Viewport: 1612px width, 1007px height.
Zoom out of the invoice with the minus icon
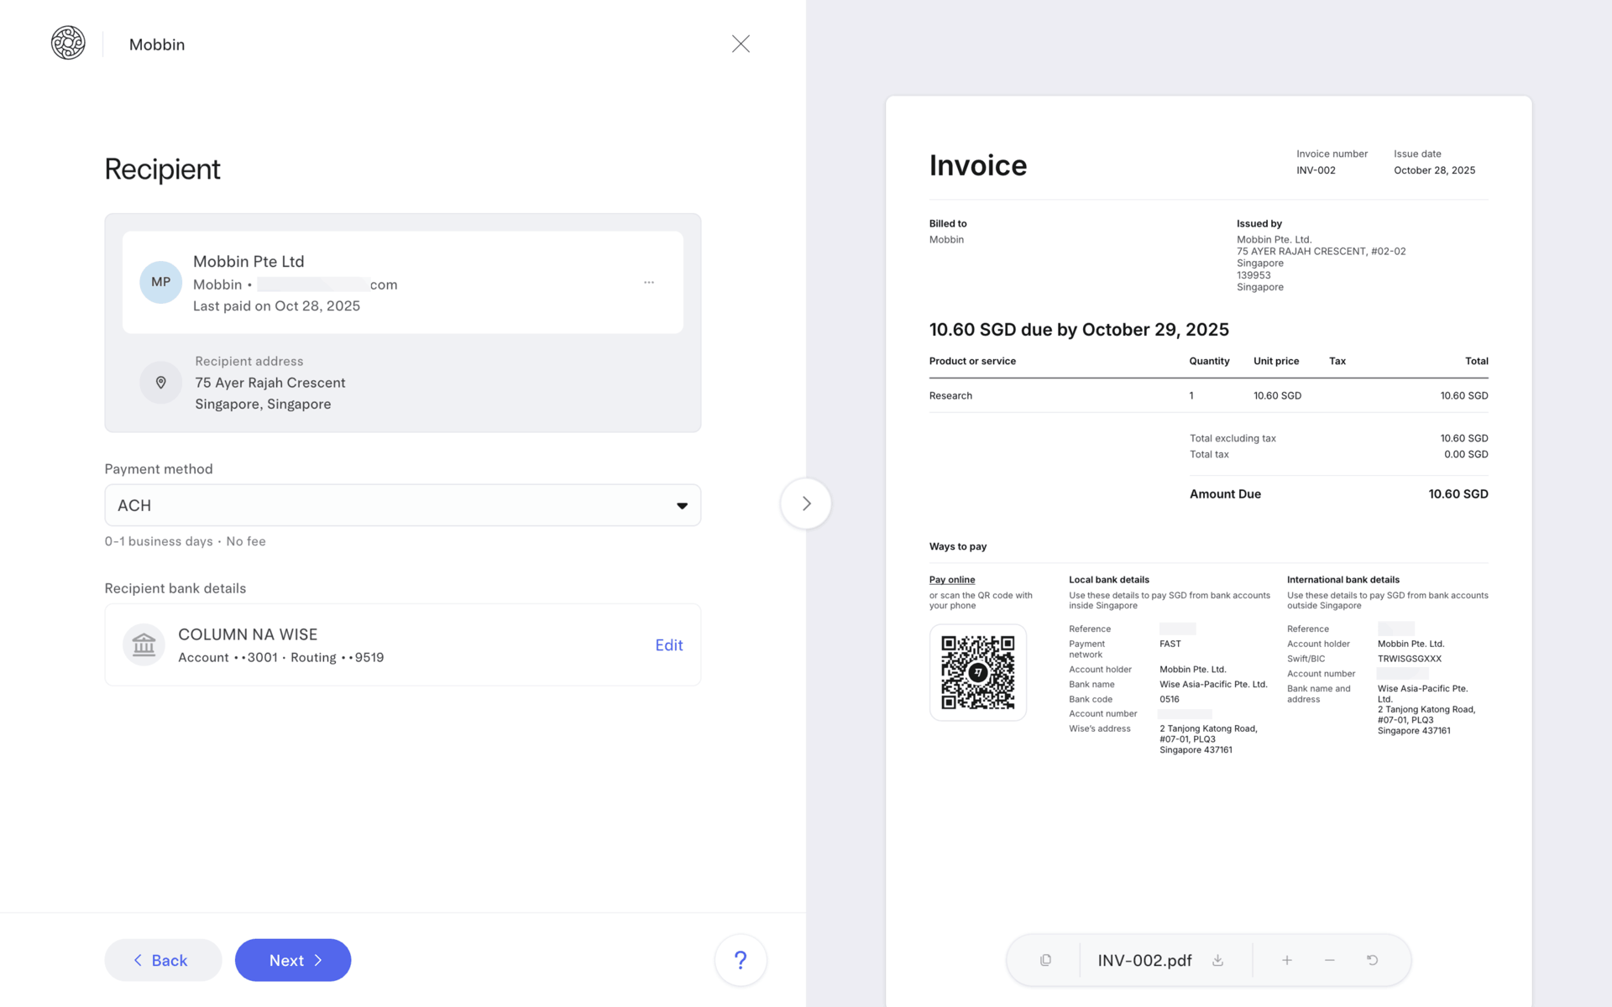pos(1329,960)
